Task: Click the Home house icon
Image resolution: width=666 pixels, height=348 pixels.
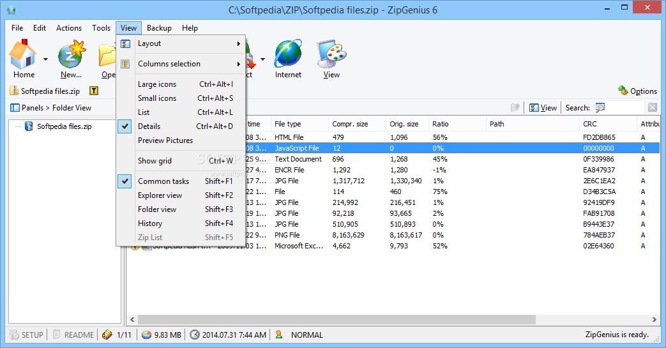Action: pos(22,54)
